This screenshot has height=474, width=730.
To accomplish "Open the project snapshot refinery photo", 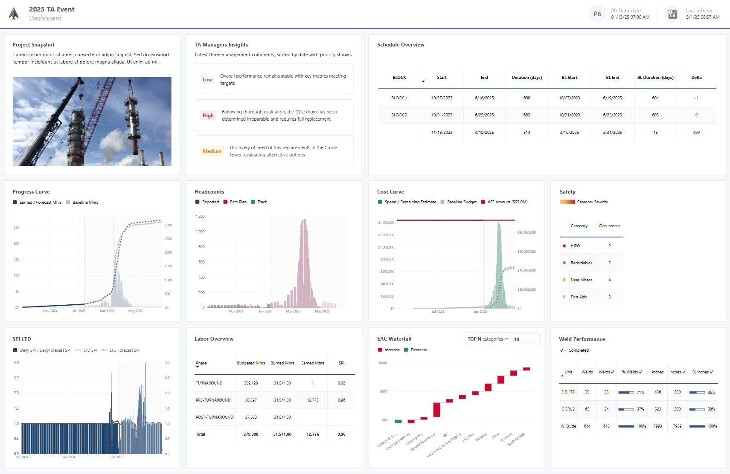I will [x=92, y=121].
